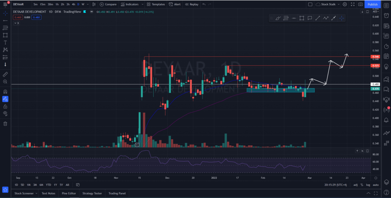Expand extra timeframes chevron next to W
This screenshot has height=198, width=391.
(x=87, y=4)
